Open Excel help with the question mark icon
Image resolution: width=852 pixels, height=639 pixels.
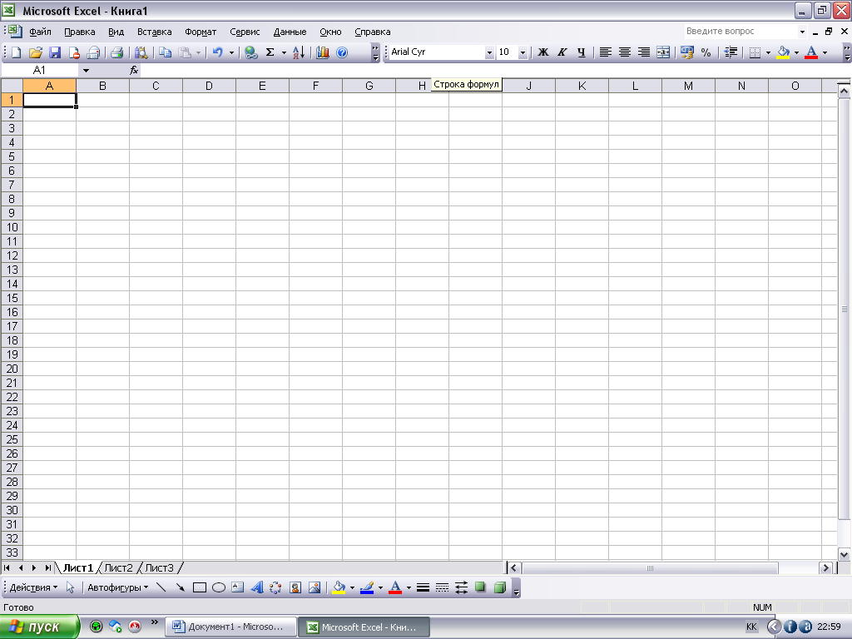click(x=342, y=52)
